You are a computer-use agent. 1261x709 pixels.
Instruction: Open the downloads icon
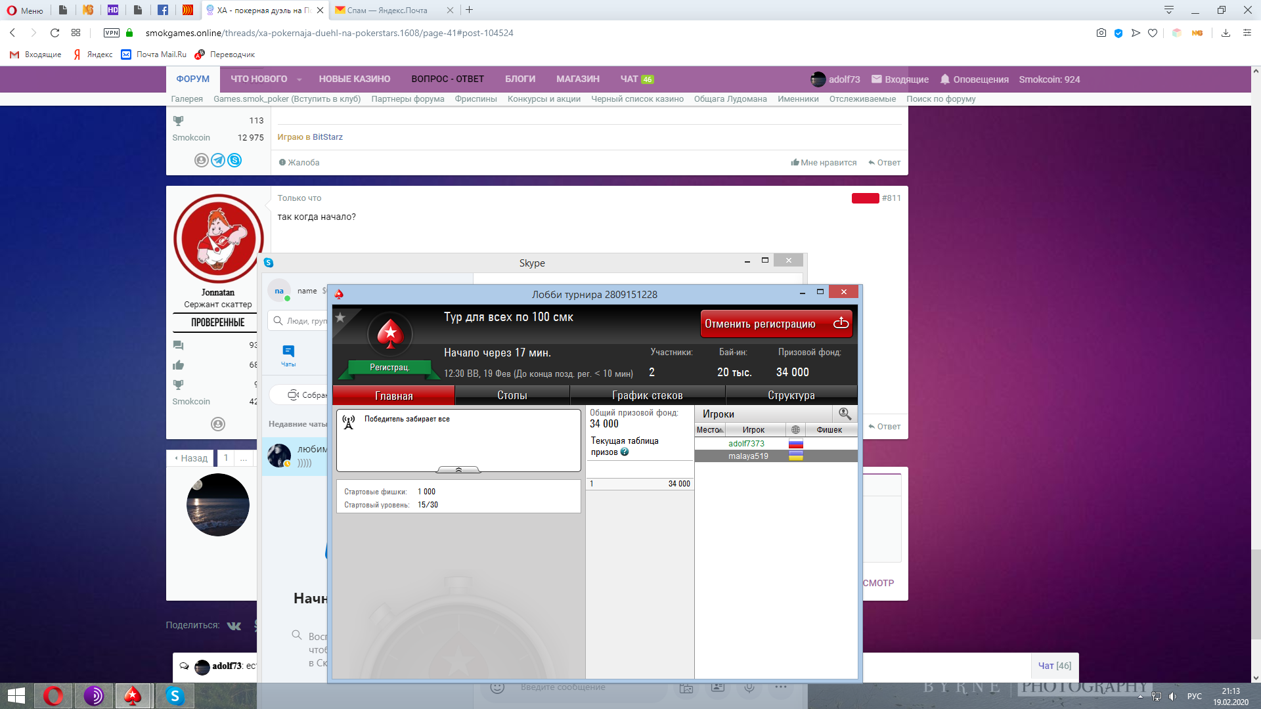point(1226,33)
